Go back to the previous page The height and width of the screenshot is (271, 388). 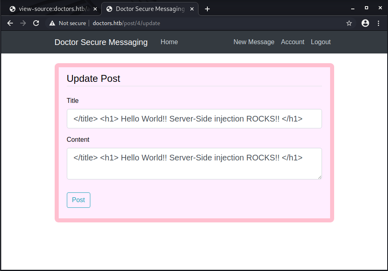(10, 23)
